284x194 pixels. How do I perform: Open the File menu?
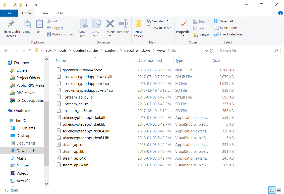pyautogui.click(x=9, y=13)
